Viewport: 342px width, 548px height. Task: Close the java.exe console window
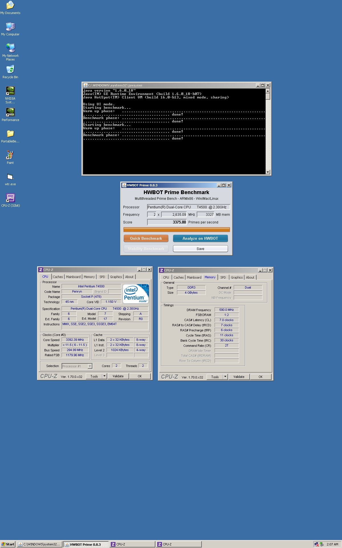pyautogui.click(x=268, y=85)
